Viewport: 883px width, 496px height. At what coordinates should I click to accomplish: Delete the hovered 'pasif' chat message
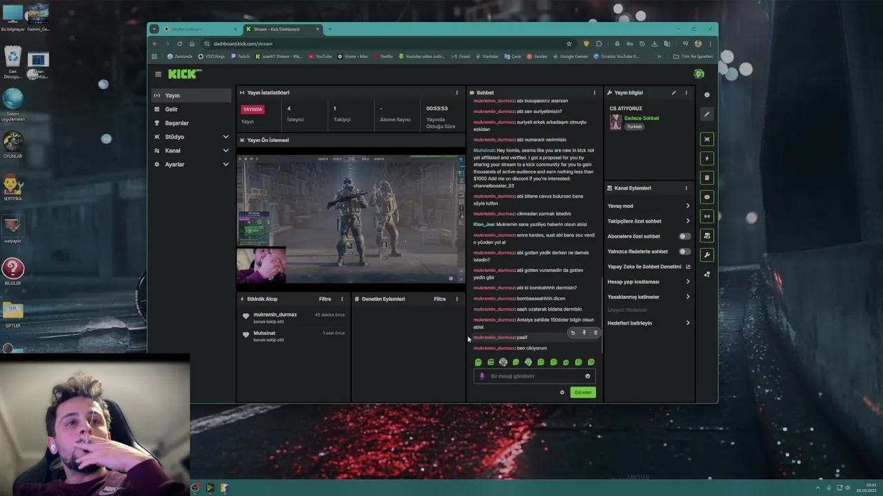pyautogui.click(x=595, y=333)
